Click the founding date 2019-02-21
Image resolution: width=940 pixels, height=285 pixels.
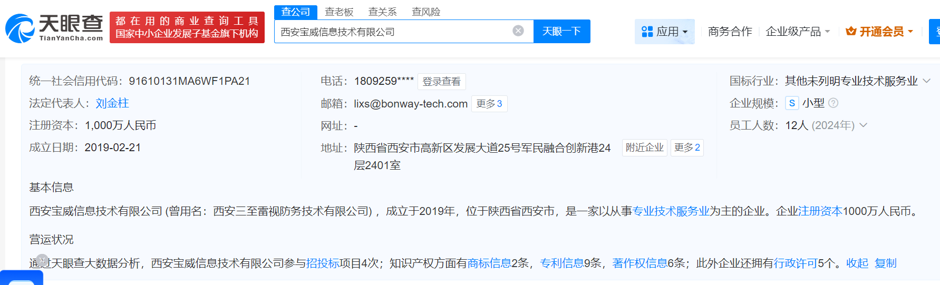tap(113, 148)
